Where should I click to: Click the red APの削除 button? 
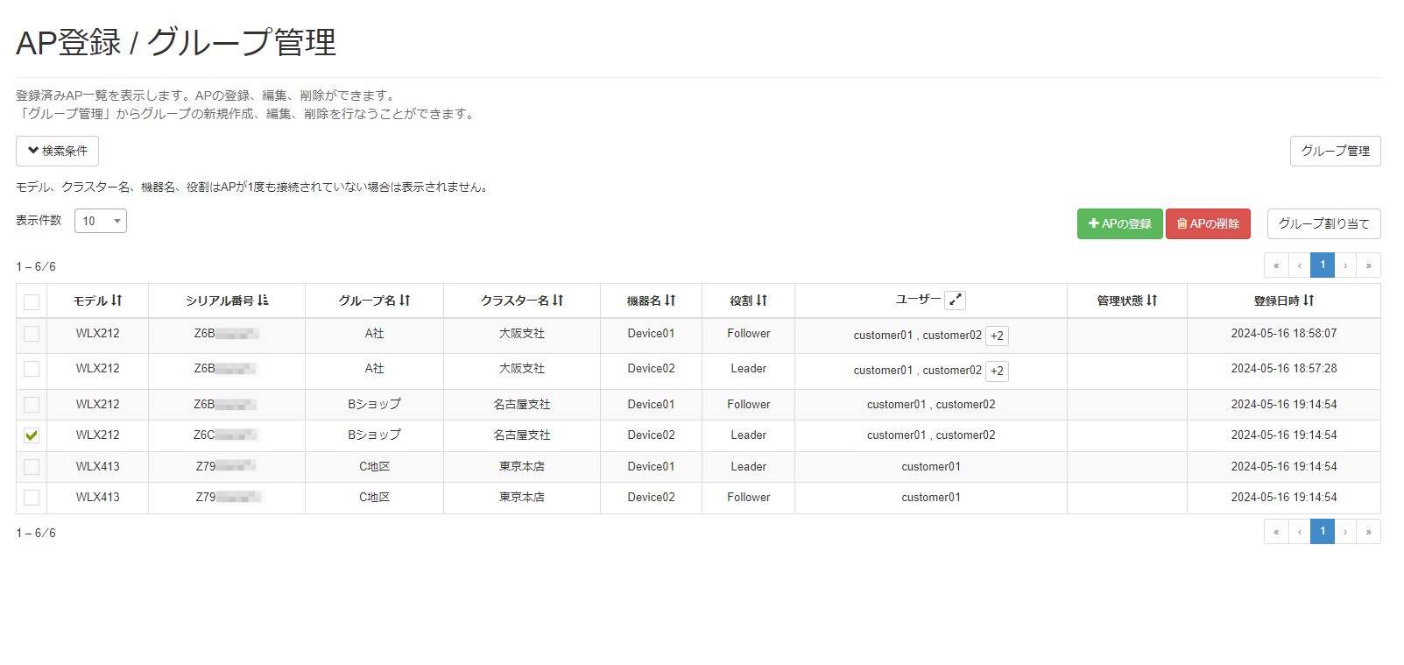[x=1208, y=223]
